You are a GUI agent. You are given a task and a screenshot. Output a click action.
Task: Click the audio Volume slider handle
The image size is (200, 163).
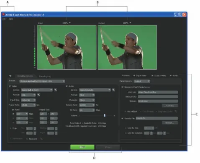coord(105,115)
